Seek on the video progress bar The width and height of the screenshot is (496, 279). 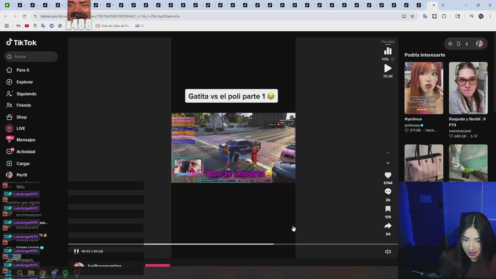(x=233, y=244)
